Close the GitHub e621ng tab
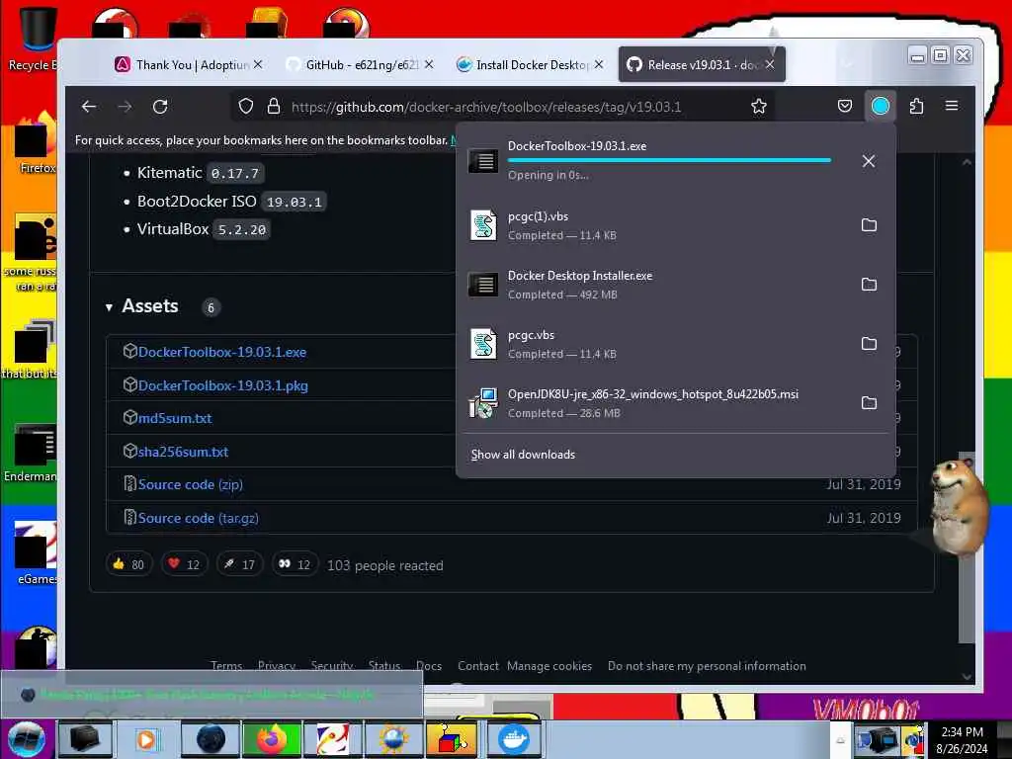 (x=429, y=64)
